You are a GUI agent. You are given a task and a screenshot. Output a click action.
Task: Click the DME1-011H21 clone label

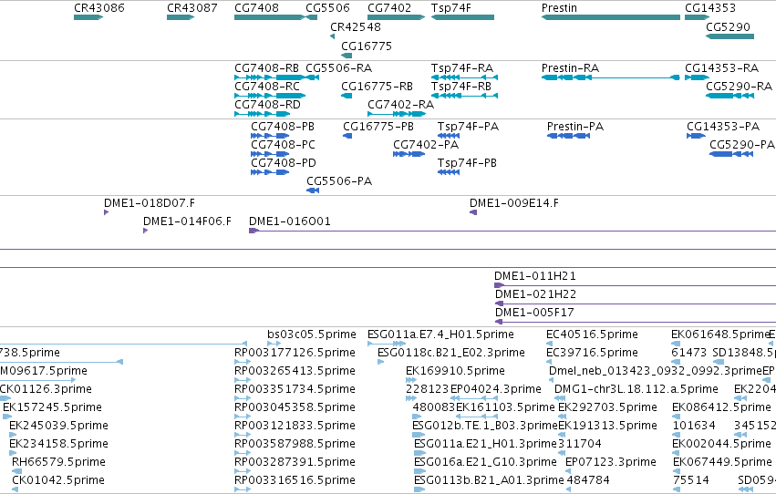click(x=535, y=276)
